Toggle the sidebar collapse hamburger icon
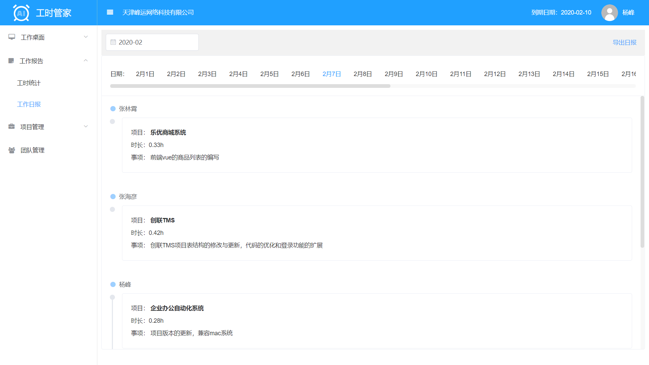 coord(110,13)
